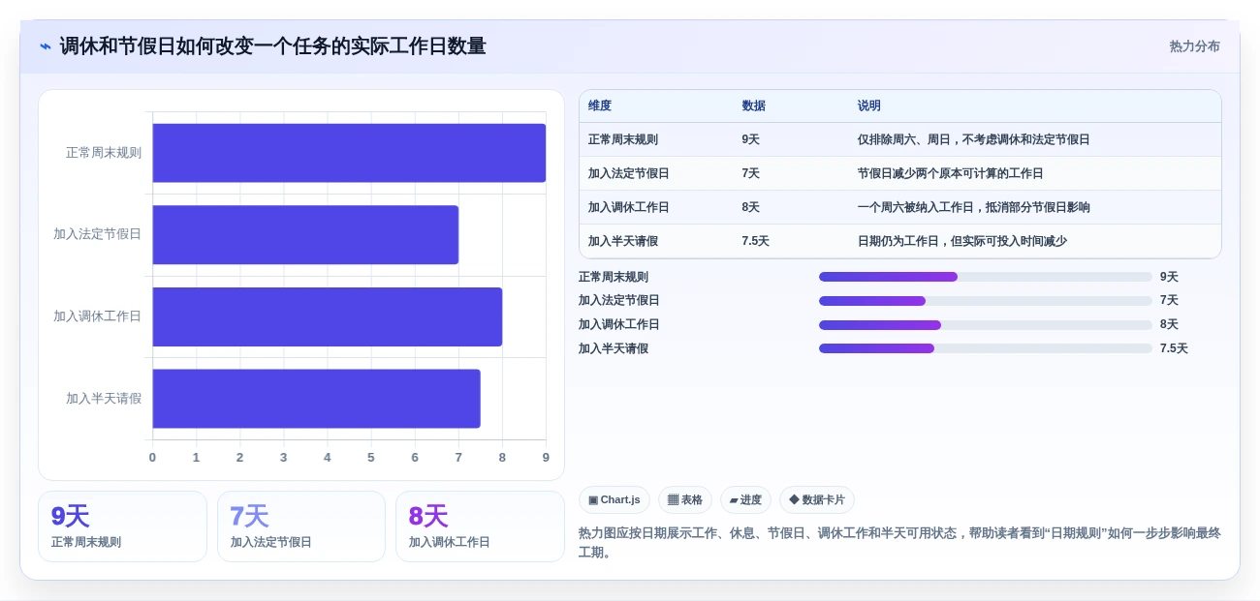Image resolution: width=1260 pixels, height=601 pixels.
Task: Click the 加入调休工作日 chart bar
Action: click(x=328, y=316)
